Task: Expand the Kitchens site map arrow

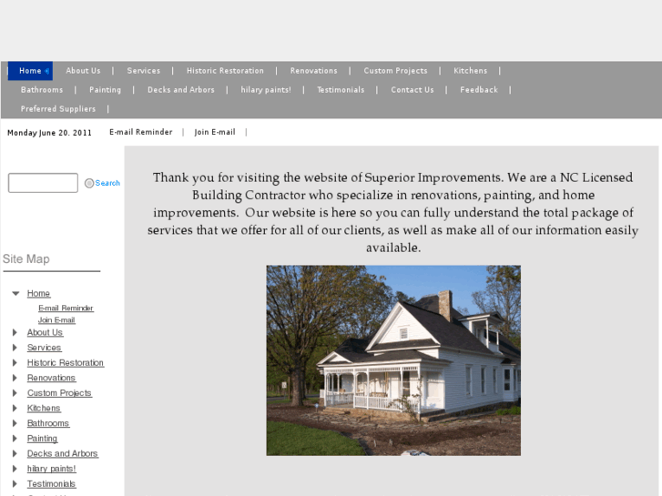Action: pyautogui.click(x=15, y=409)
